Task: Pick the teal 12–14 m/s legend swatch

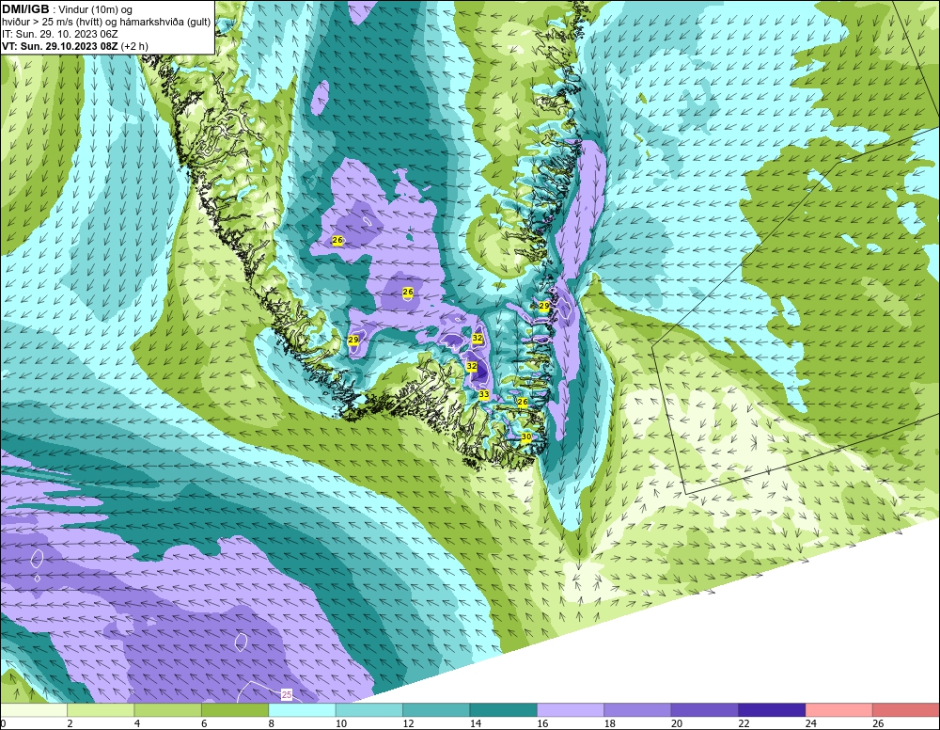Action: 436,710
